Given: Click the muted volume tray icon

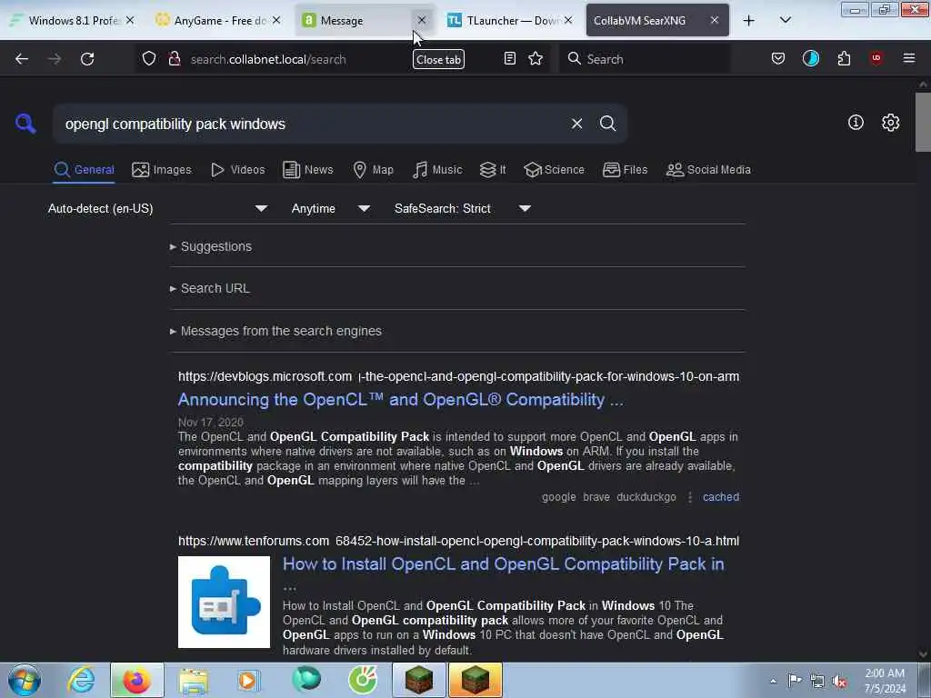Looking at the screenshot, I should 839,681.
